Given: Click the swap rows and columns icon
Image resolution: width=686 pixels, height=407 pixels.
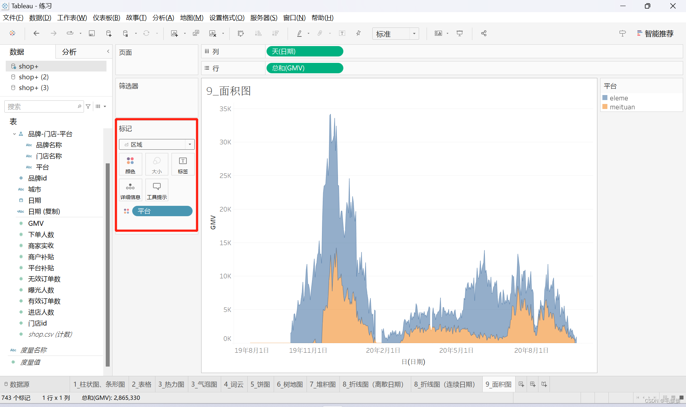Looking at the screenshot, I should [241, 33].
